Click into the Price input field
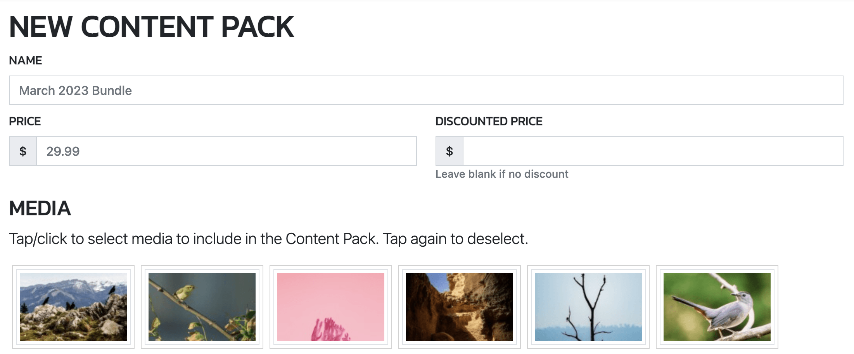Screen dimensions: 854x354 coord(226,151)
